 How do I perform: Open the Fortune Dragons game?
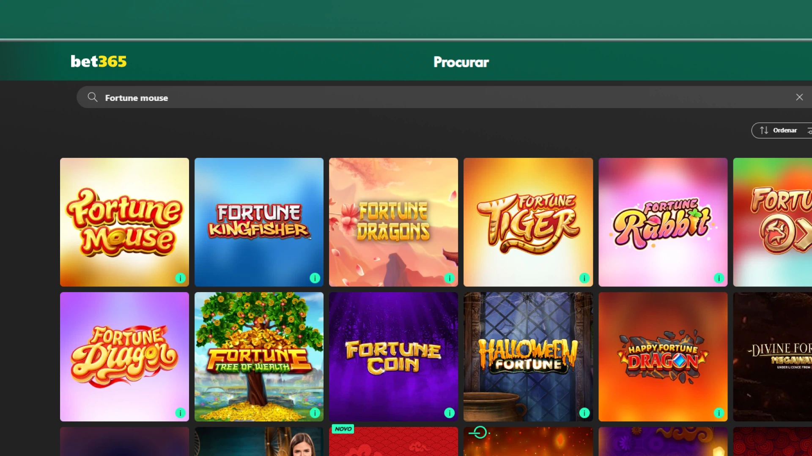coord(393,222)
